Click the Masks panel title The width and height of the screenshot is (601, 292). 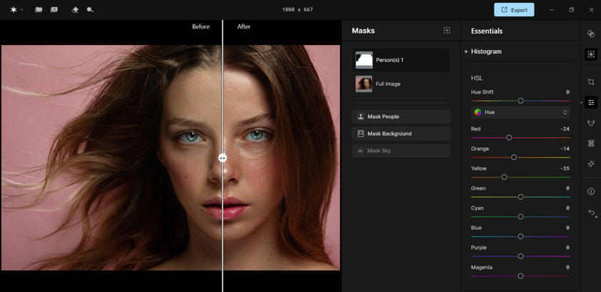tap(363, 31)
